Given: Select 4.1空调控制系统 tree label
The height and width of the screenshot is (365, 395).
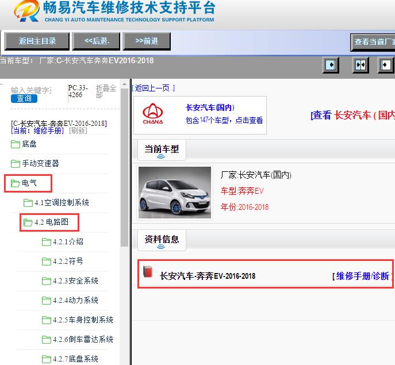Looking at the screenshot, I should click(62, 202).
